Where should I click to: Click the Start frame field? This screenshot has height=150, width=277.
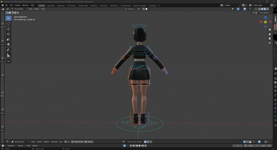coord(253,146)
